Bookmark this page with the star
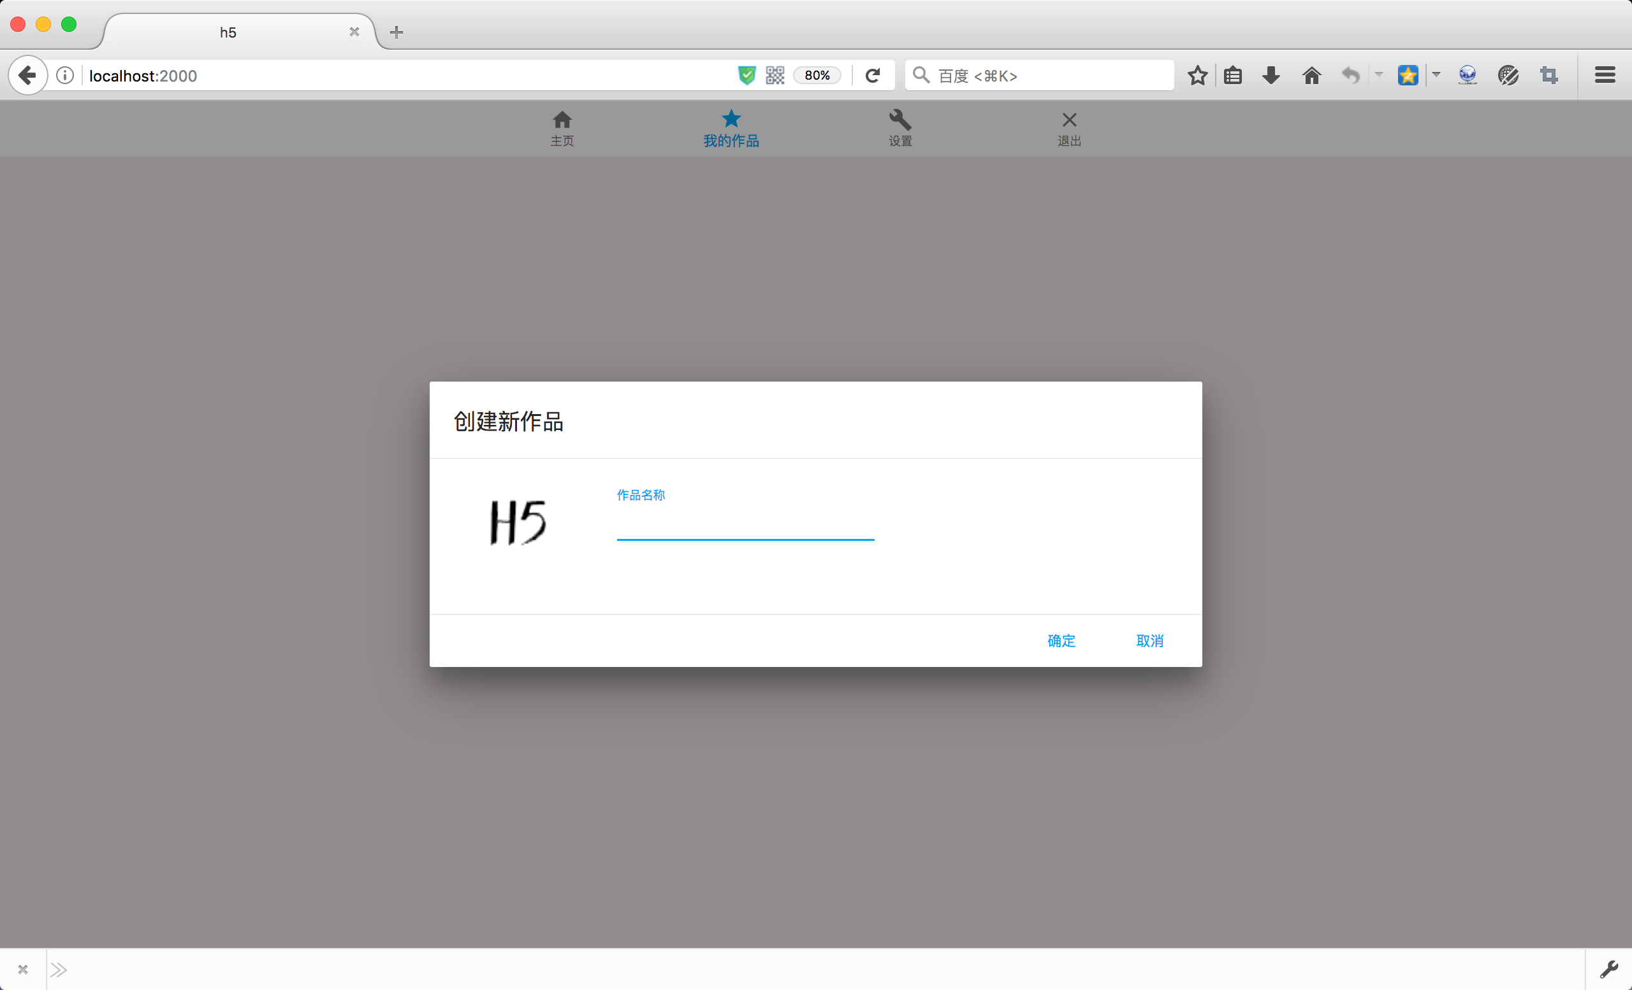The image size is (1632, 990). coord(1197,75)
